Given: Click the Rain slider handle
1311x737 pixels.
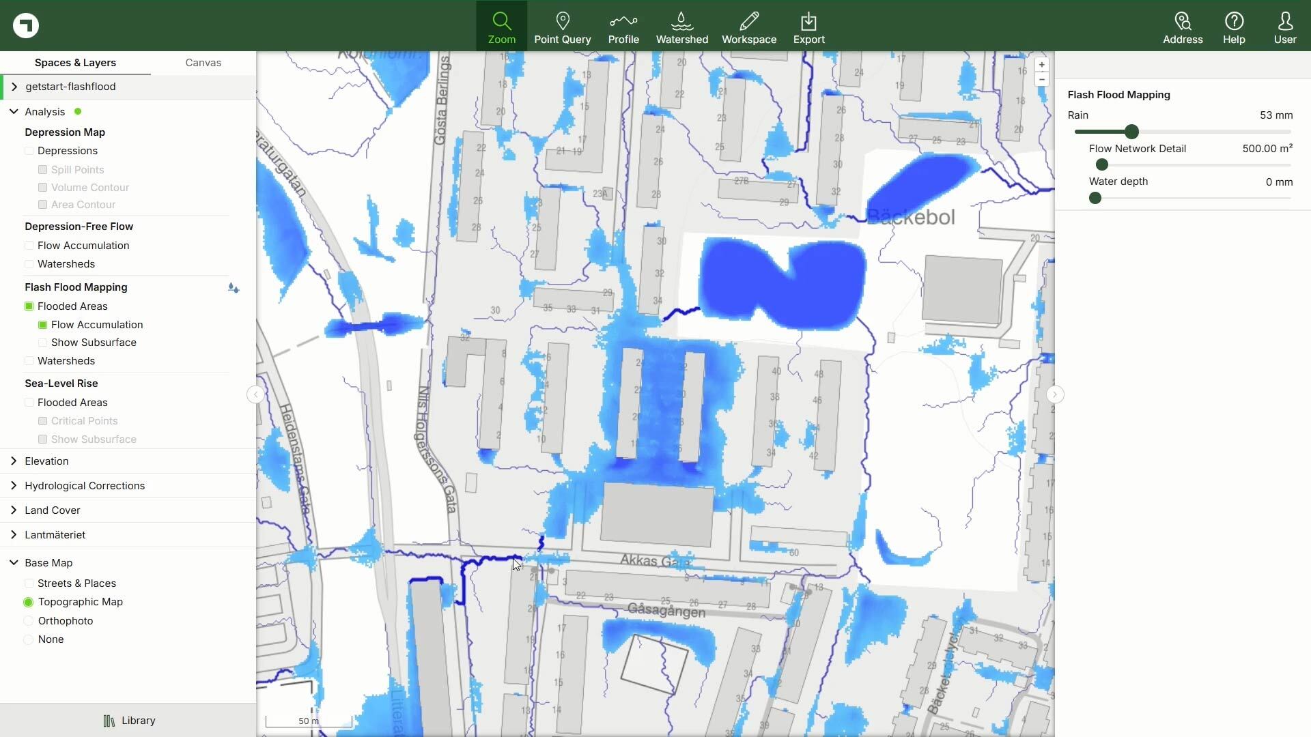Looking at the screenshot, I should 1131,132.
